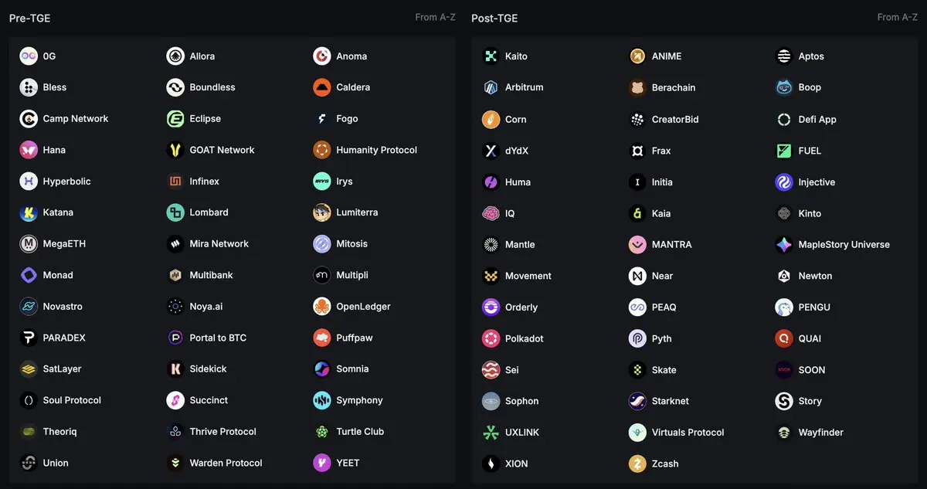Click the MANTRA project name
The width and height of the screenshot is (927, 489).
(671, 244)
